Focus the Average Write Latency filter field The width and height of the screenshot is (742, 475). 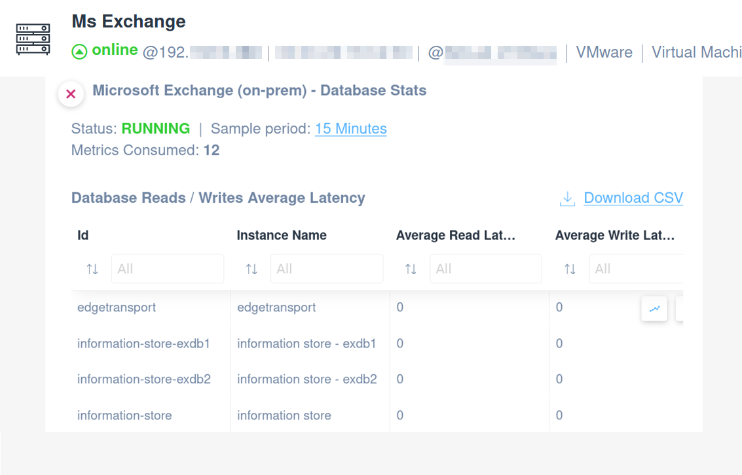click(x=637, y=268)
